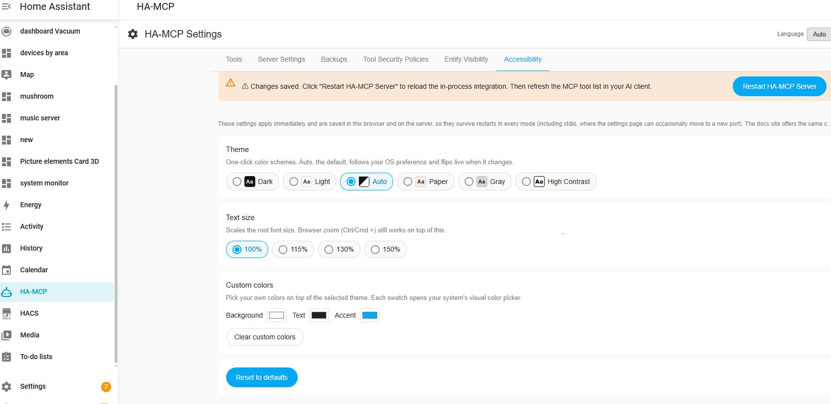
Task: Click the HA-MCP robot icon
Action: [6, 292]
